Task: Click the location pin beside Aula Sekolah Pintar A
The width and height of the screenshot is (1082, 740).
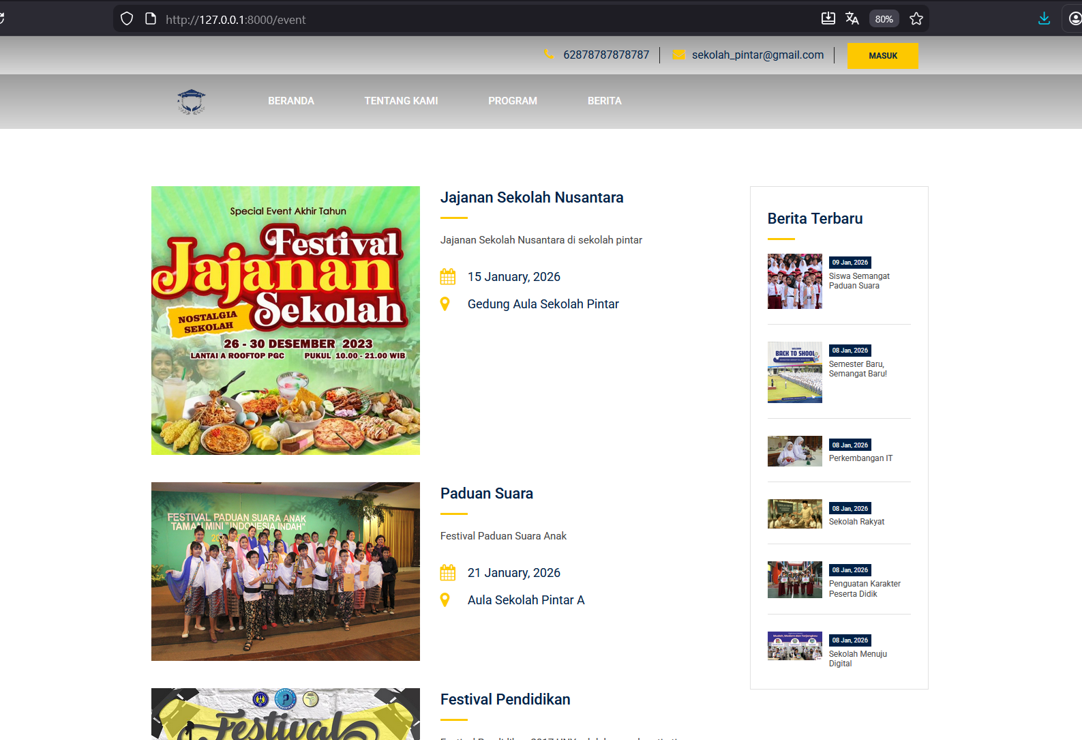Action: (x=445, y=600)
